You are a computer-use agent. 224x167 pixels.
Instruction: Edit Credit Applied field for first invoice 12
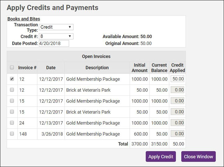(177, 79)
